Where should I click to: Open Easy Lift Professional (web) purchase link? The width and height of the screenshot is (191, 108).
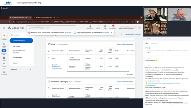pos(57,66)
